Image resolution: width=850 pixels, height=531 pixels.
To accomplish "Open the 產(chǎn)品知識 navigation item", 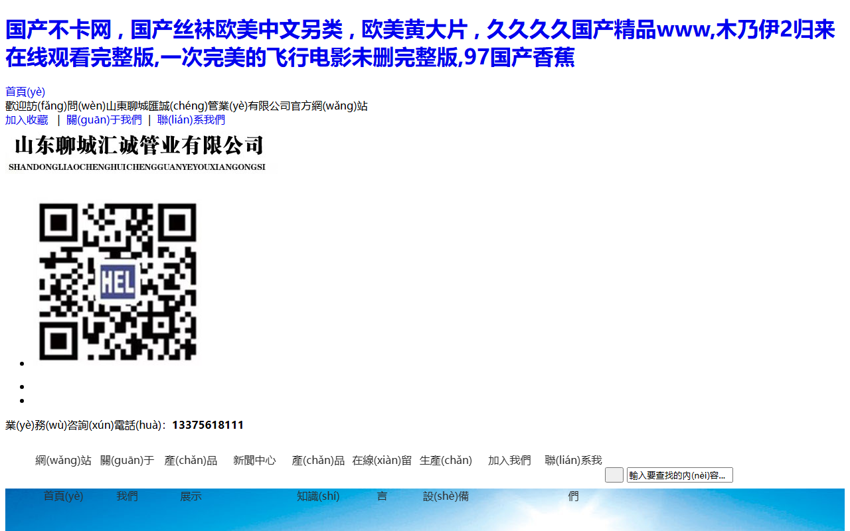I will tap(318, 478).
